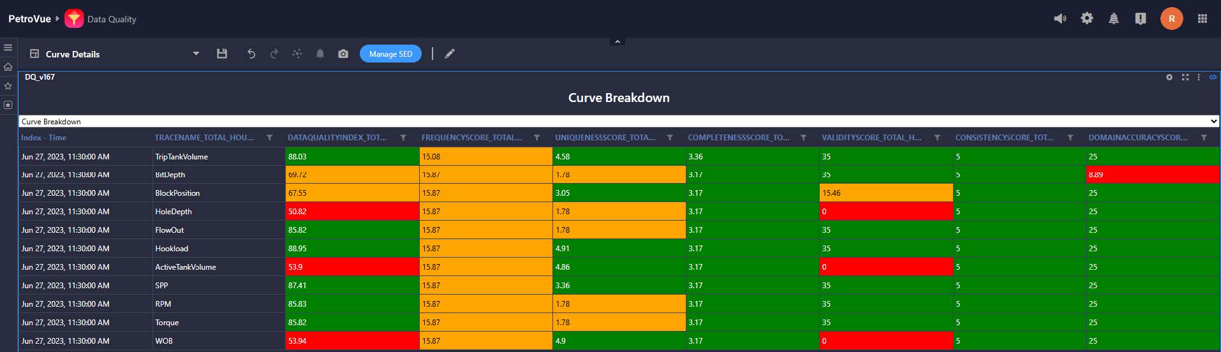Open the Curve Breakdown select box
Viewport: 1221px width, 352px height.
(x=619, y=121)
